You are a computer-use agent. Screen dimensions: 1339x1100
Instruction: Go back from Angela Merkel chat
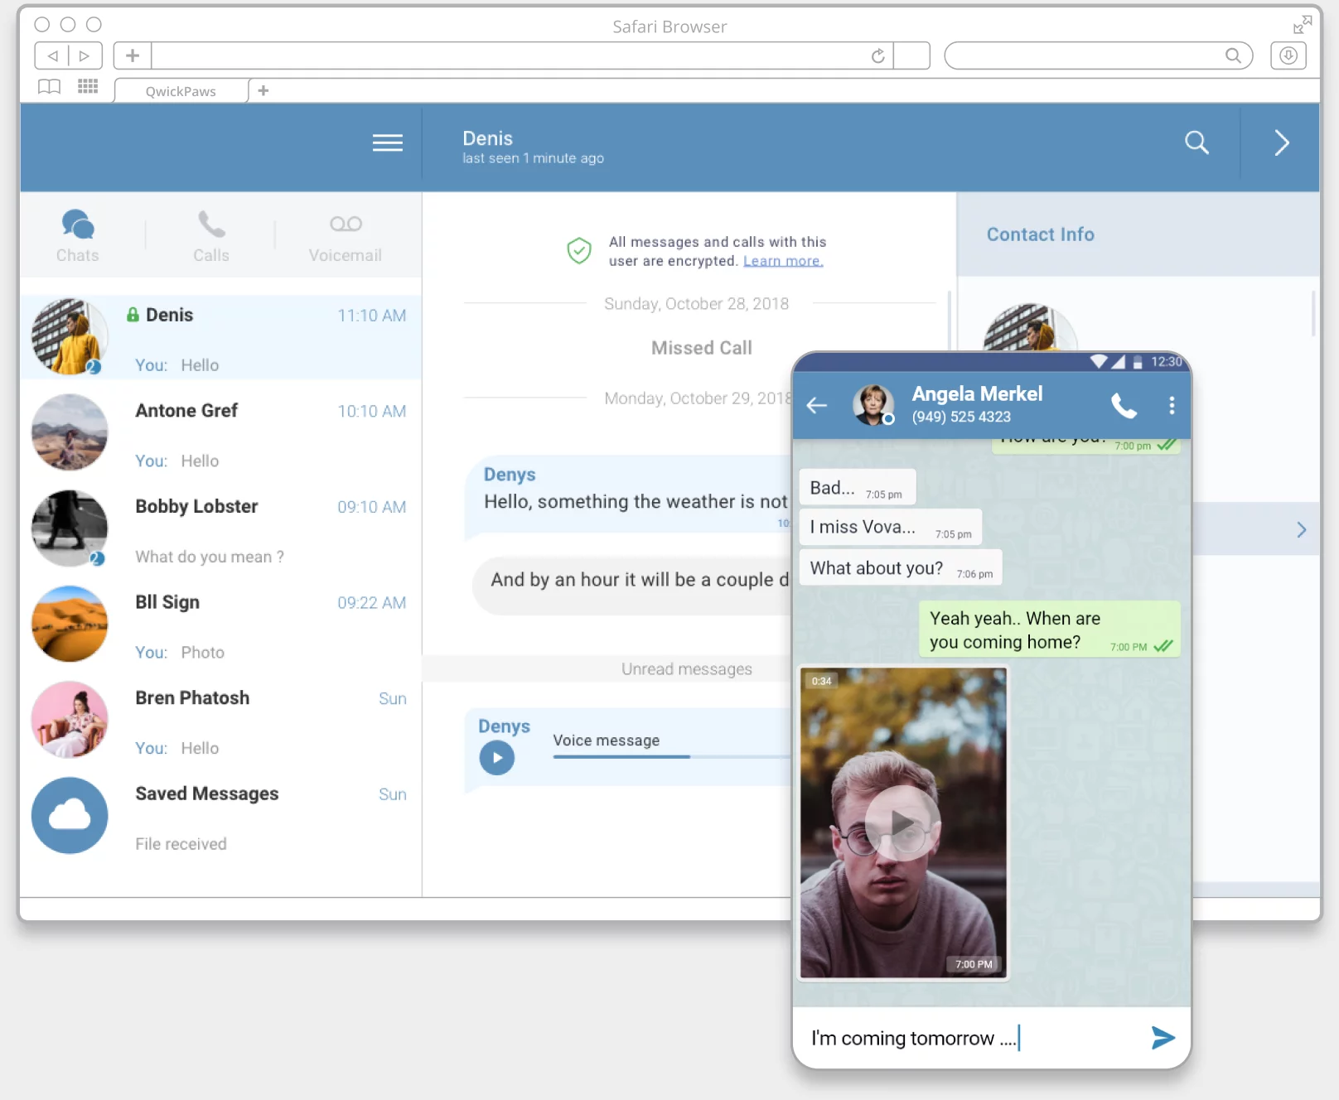coord(817,405)
